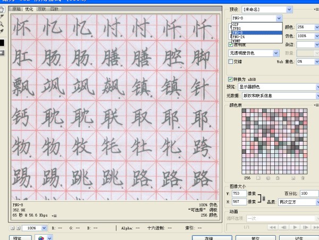This screenshot has height=240, width=319.
Task: Click the black eyedropper color swatch
Action: click(2, 43)
